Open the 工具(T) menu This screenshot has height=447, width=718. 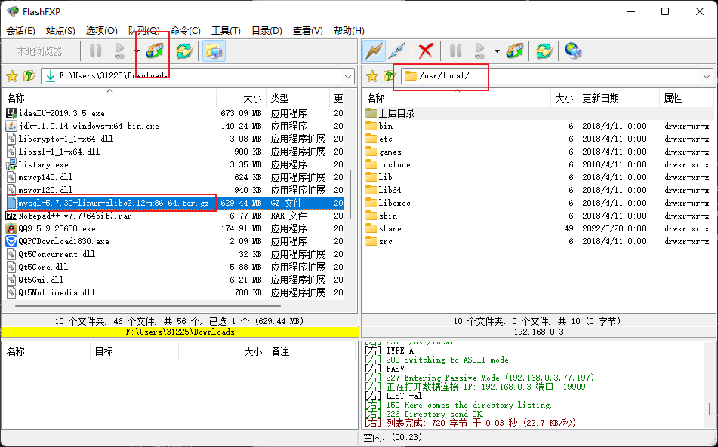click(x=226, y=31)
